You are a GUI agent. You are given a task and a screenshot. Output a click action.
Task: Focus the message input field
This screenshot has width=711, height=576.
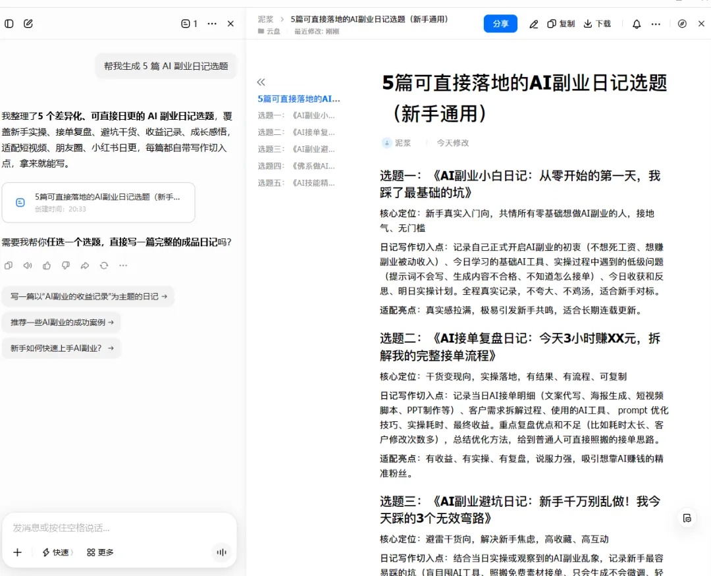(x=119, y=528)
